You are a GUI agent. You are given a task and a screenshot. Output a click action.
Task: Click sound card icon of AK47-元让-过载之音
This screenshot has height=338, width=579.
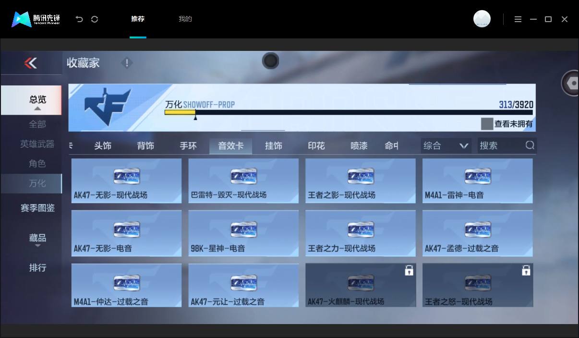pos(243,283)
